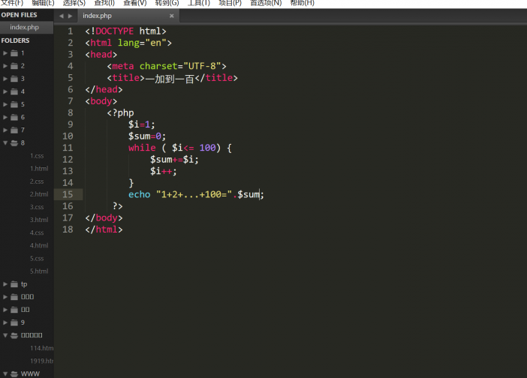Screen dimensions: 527x378
Task: Collapse folder 8 using its disclosure triangle
Action: [x=5, y=142]
